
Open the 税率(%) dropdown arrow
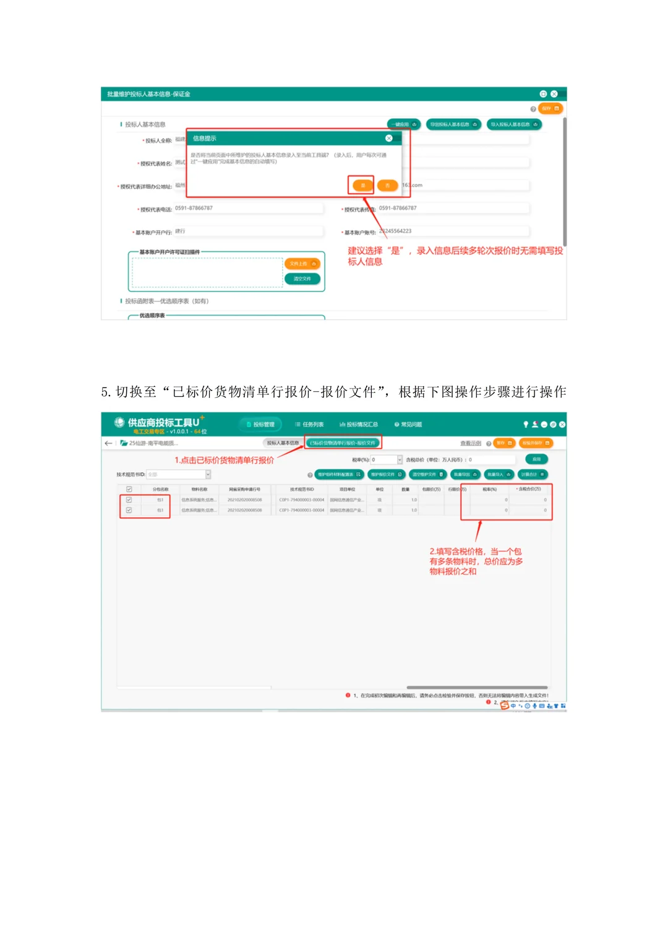tap(400, 460)
